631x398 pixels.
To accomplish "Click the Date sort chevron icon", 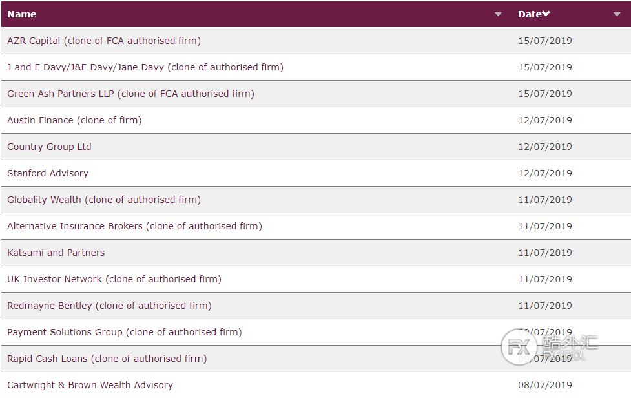I will pos(546,14).
